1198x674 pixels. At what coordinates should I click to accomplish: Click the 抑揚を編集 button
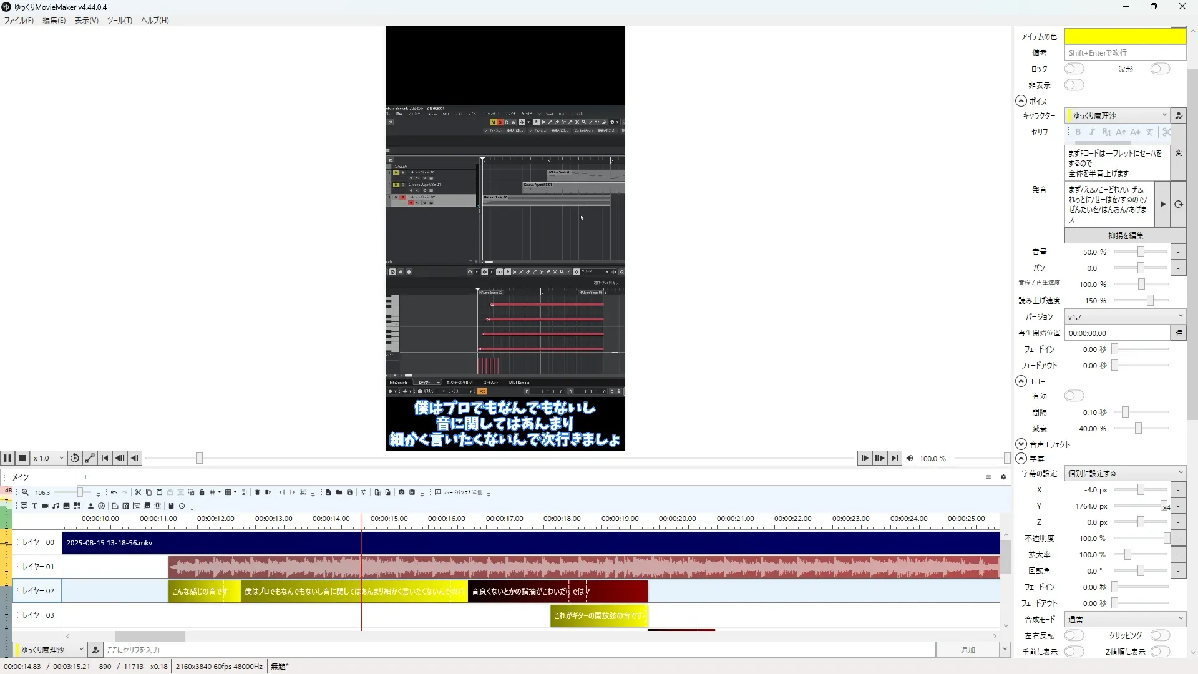[x=1125, y=235]
